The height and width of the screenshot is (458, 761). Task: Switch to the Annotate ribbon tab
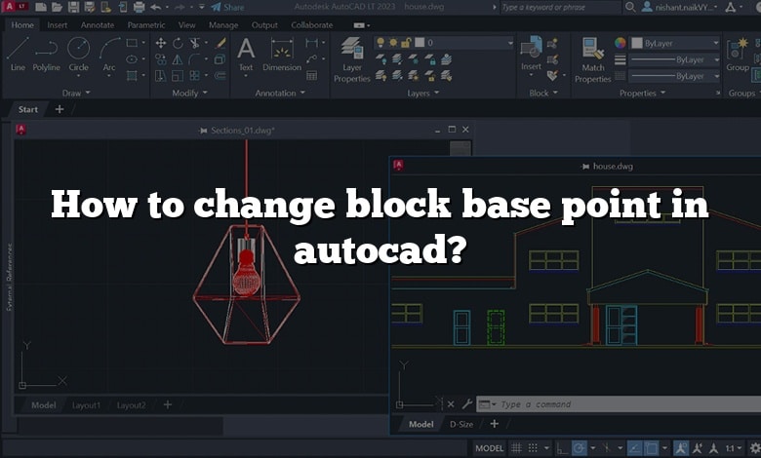pyautogui.click(x=98, y=24)
